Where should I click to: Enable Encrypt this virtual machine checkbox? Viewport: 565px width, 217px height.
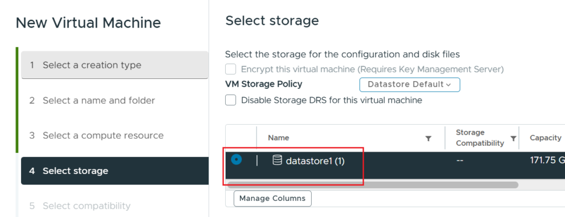click(x=231, y=69)
